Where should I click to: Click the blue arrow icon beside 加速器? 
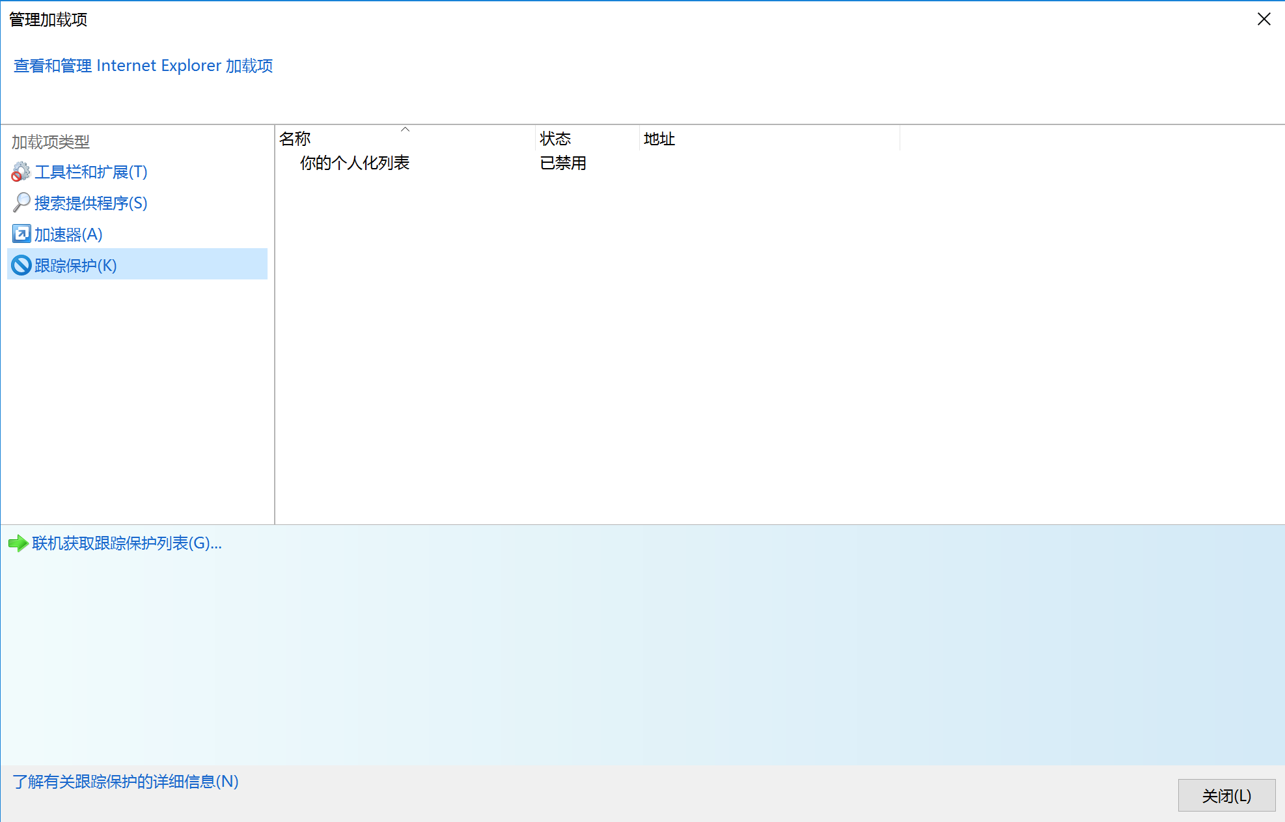point(20,233)
